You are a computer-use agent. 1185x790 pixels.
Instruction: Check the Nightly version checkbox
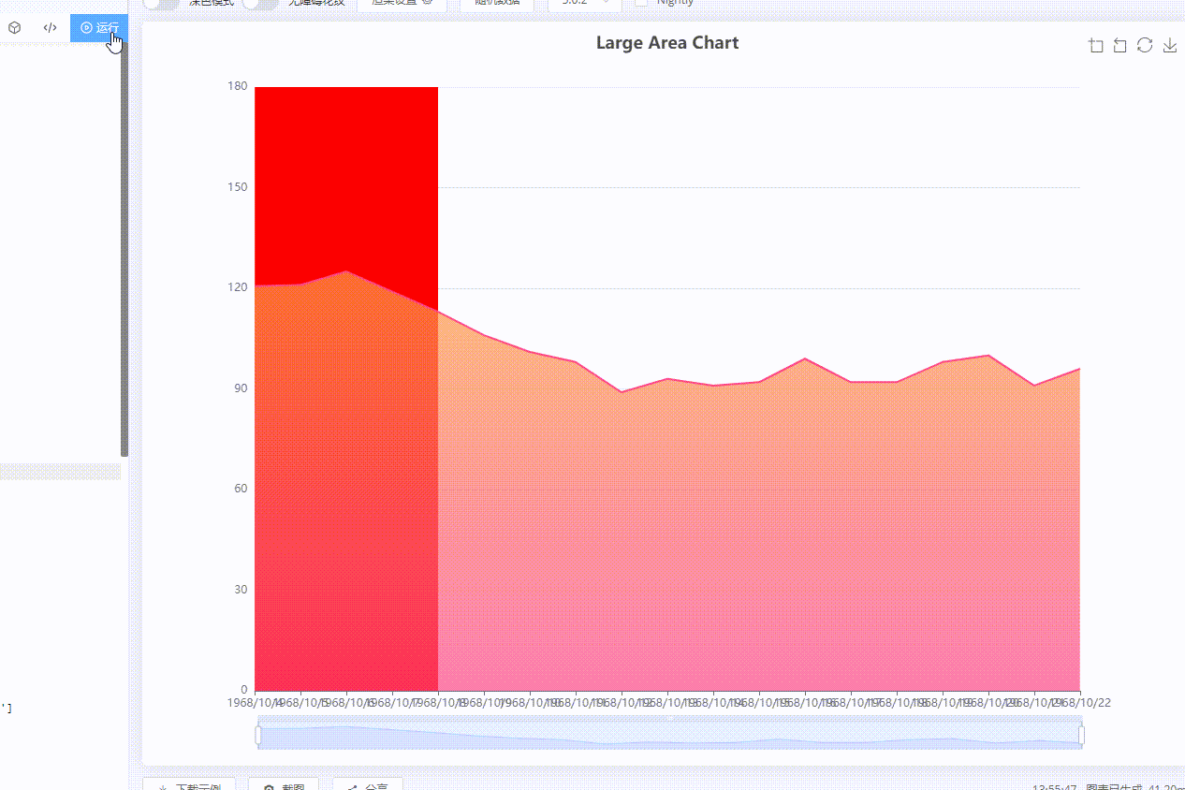642,3
